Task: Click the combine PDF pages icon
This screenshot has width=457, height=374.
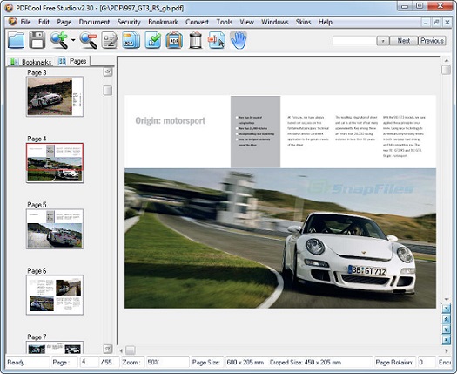Action: click(131, 40)
